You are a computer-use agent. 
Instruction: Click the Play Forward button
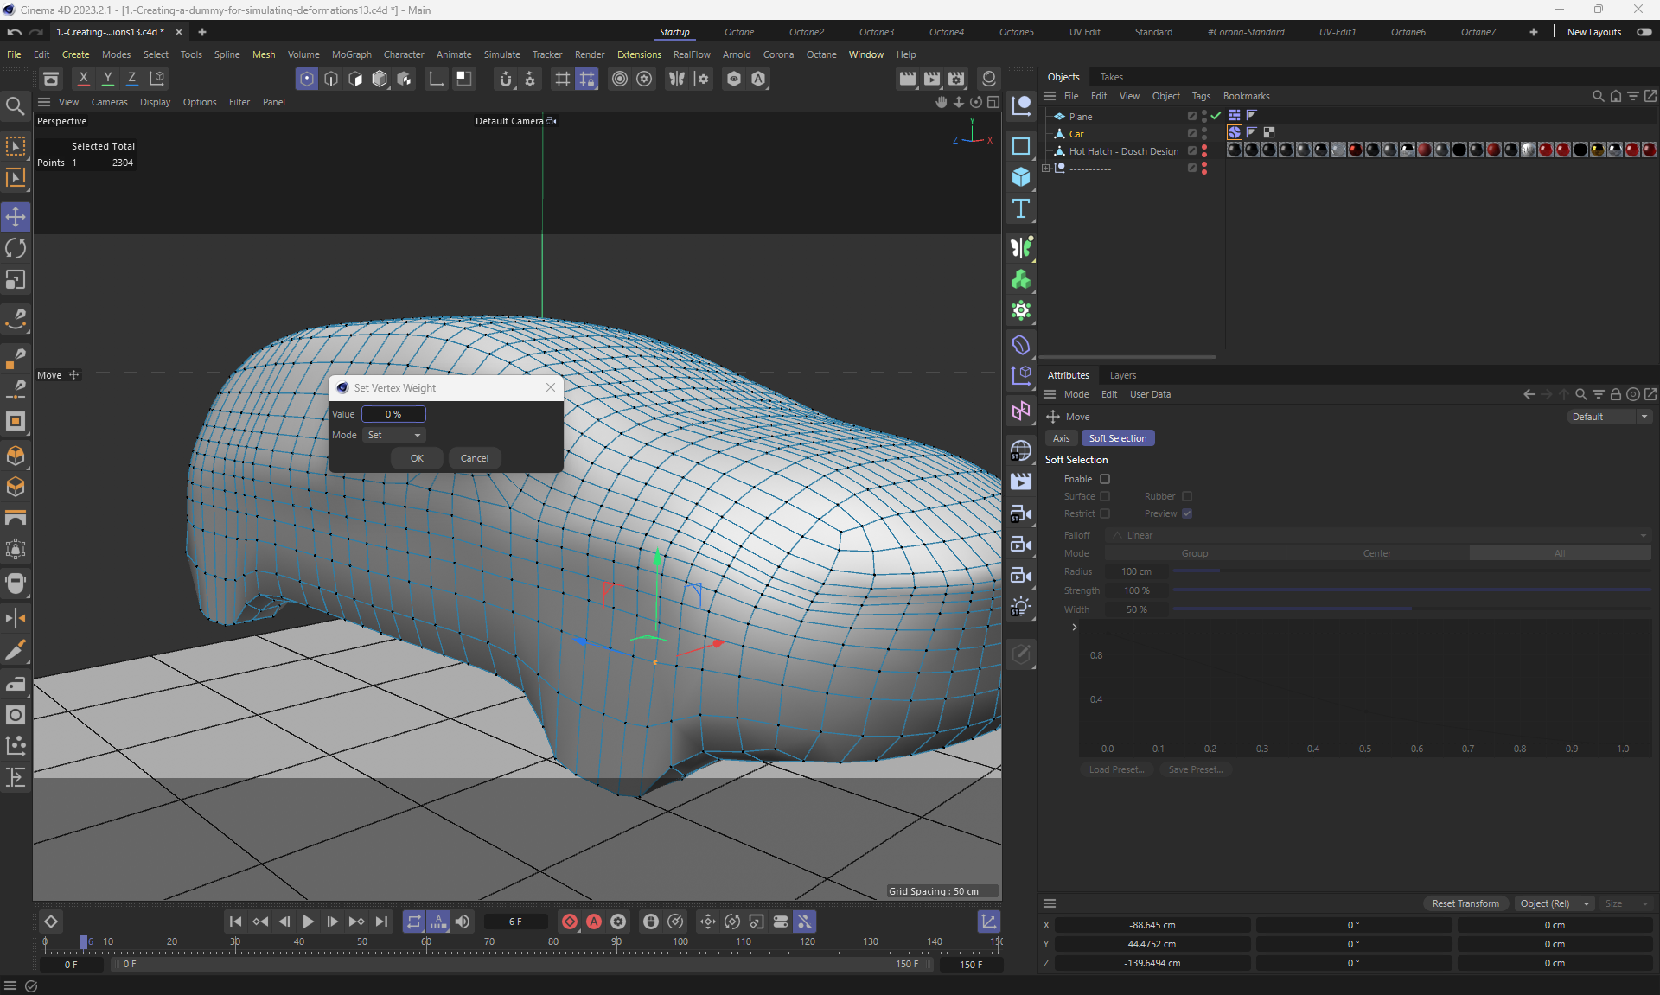[309, 922]
